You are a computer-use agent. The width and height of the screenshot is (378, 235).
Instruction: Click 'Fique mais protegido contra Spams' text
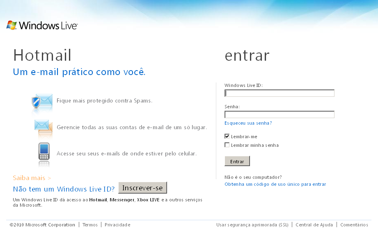(x=104, y=100)
